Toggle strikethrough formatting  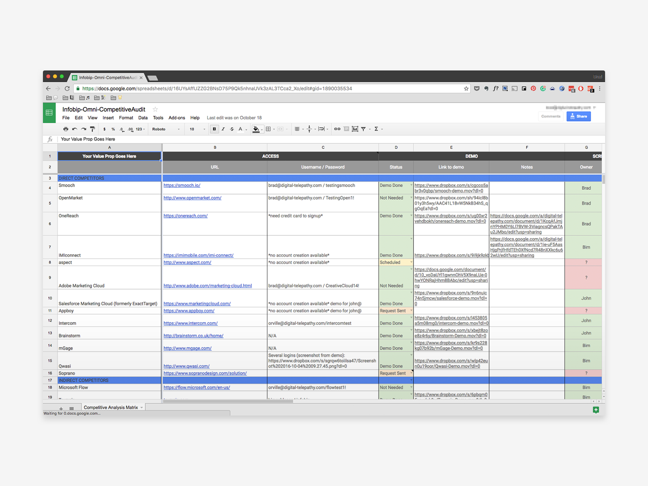click(232, 129)
